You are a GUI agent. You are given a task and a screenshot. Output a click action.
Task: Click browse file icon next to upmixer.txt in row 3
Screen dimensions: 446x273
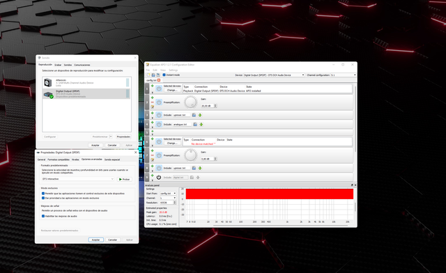194,115
